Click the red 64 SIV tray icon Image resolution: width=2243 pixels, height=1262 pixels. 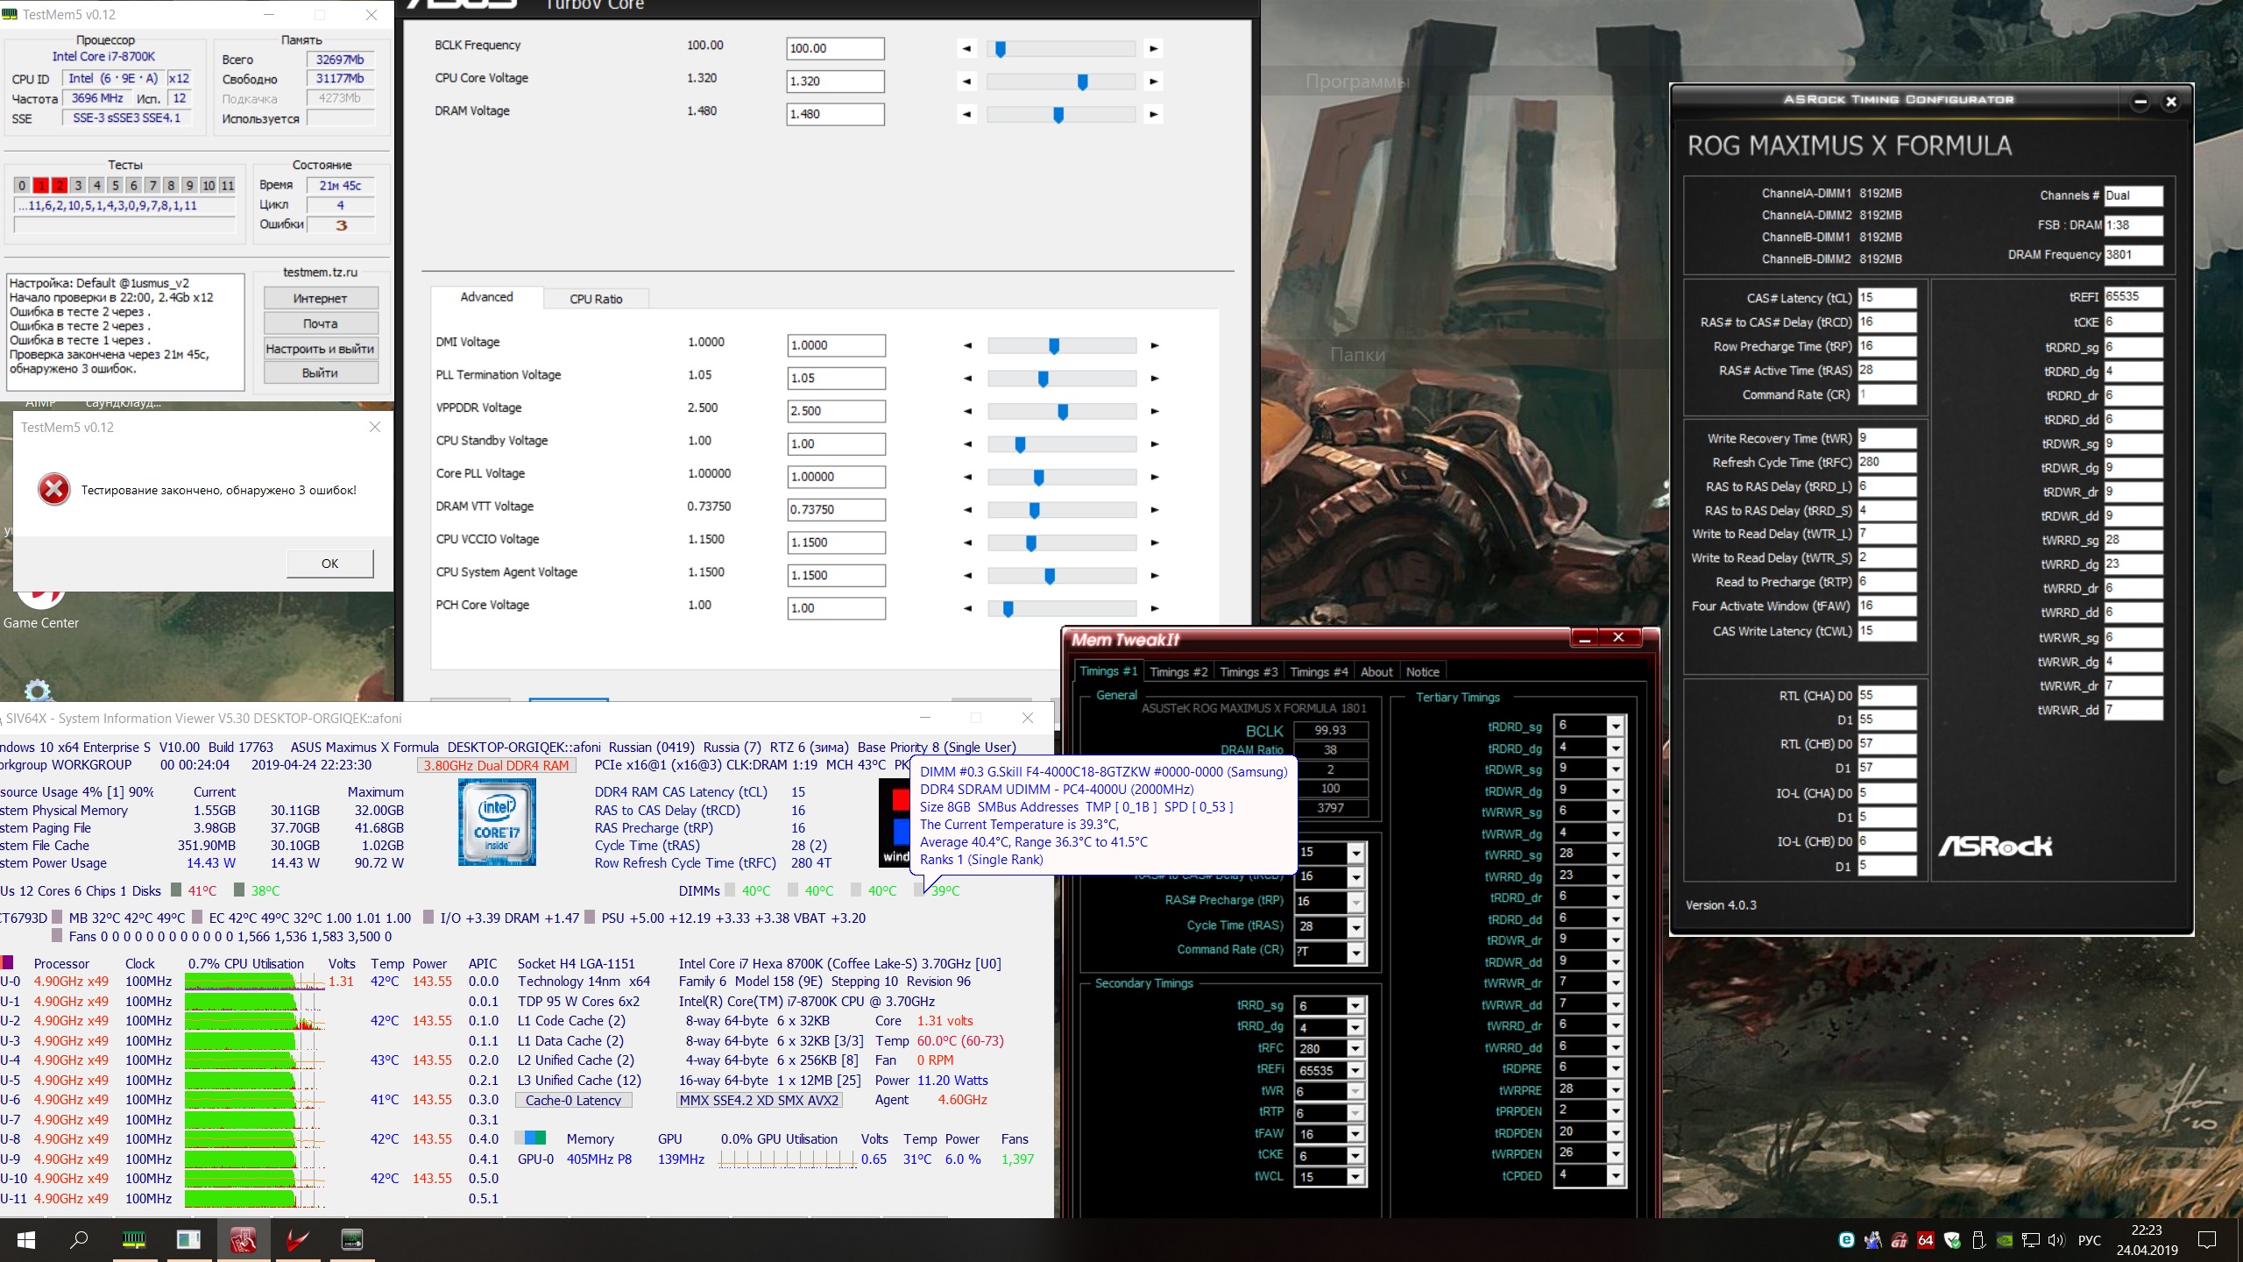(x=1925, y=1240)
